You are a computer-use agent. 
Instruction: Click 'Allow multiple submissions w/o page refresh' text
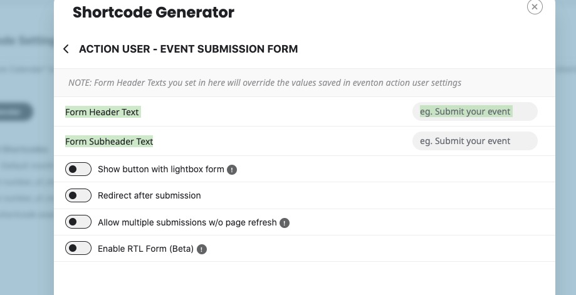(x=187, y=222)
